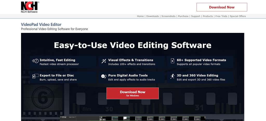Open the Purchase menu link
Screen dimensions: 266x121
tap(183, 16)
